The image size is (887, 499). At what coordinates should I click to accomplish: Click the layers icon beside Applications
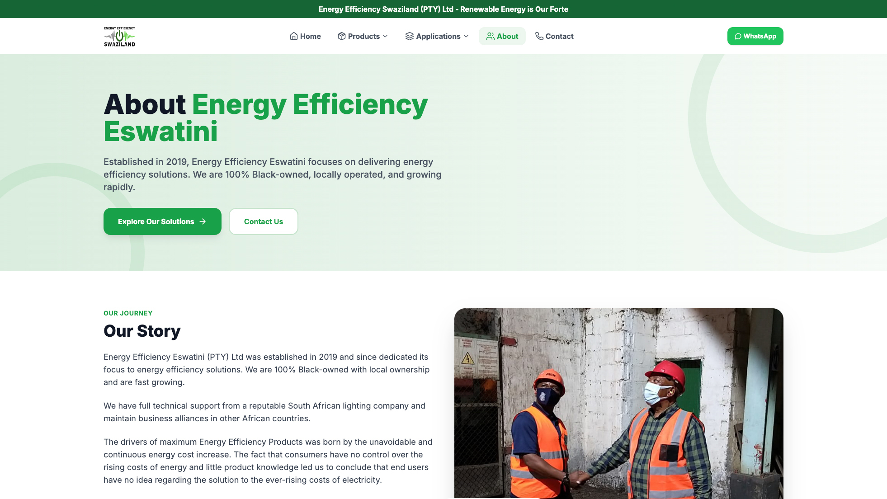410,36
